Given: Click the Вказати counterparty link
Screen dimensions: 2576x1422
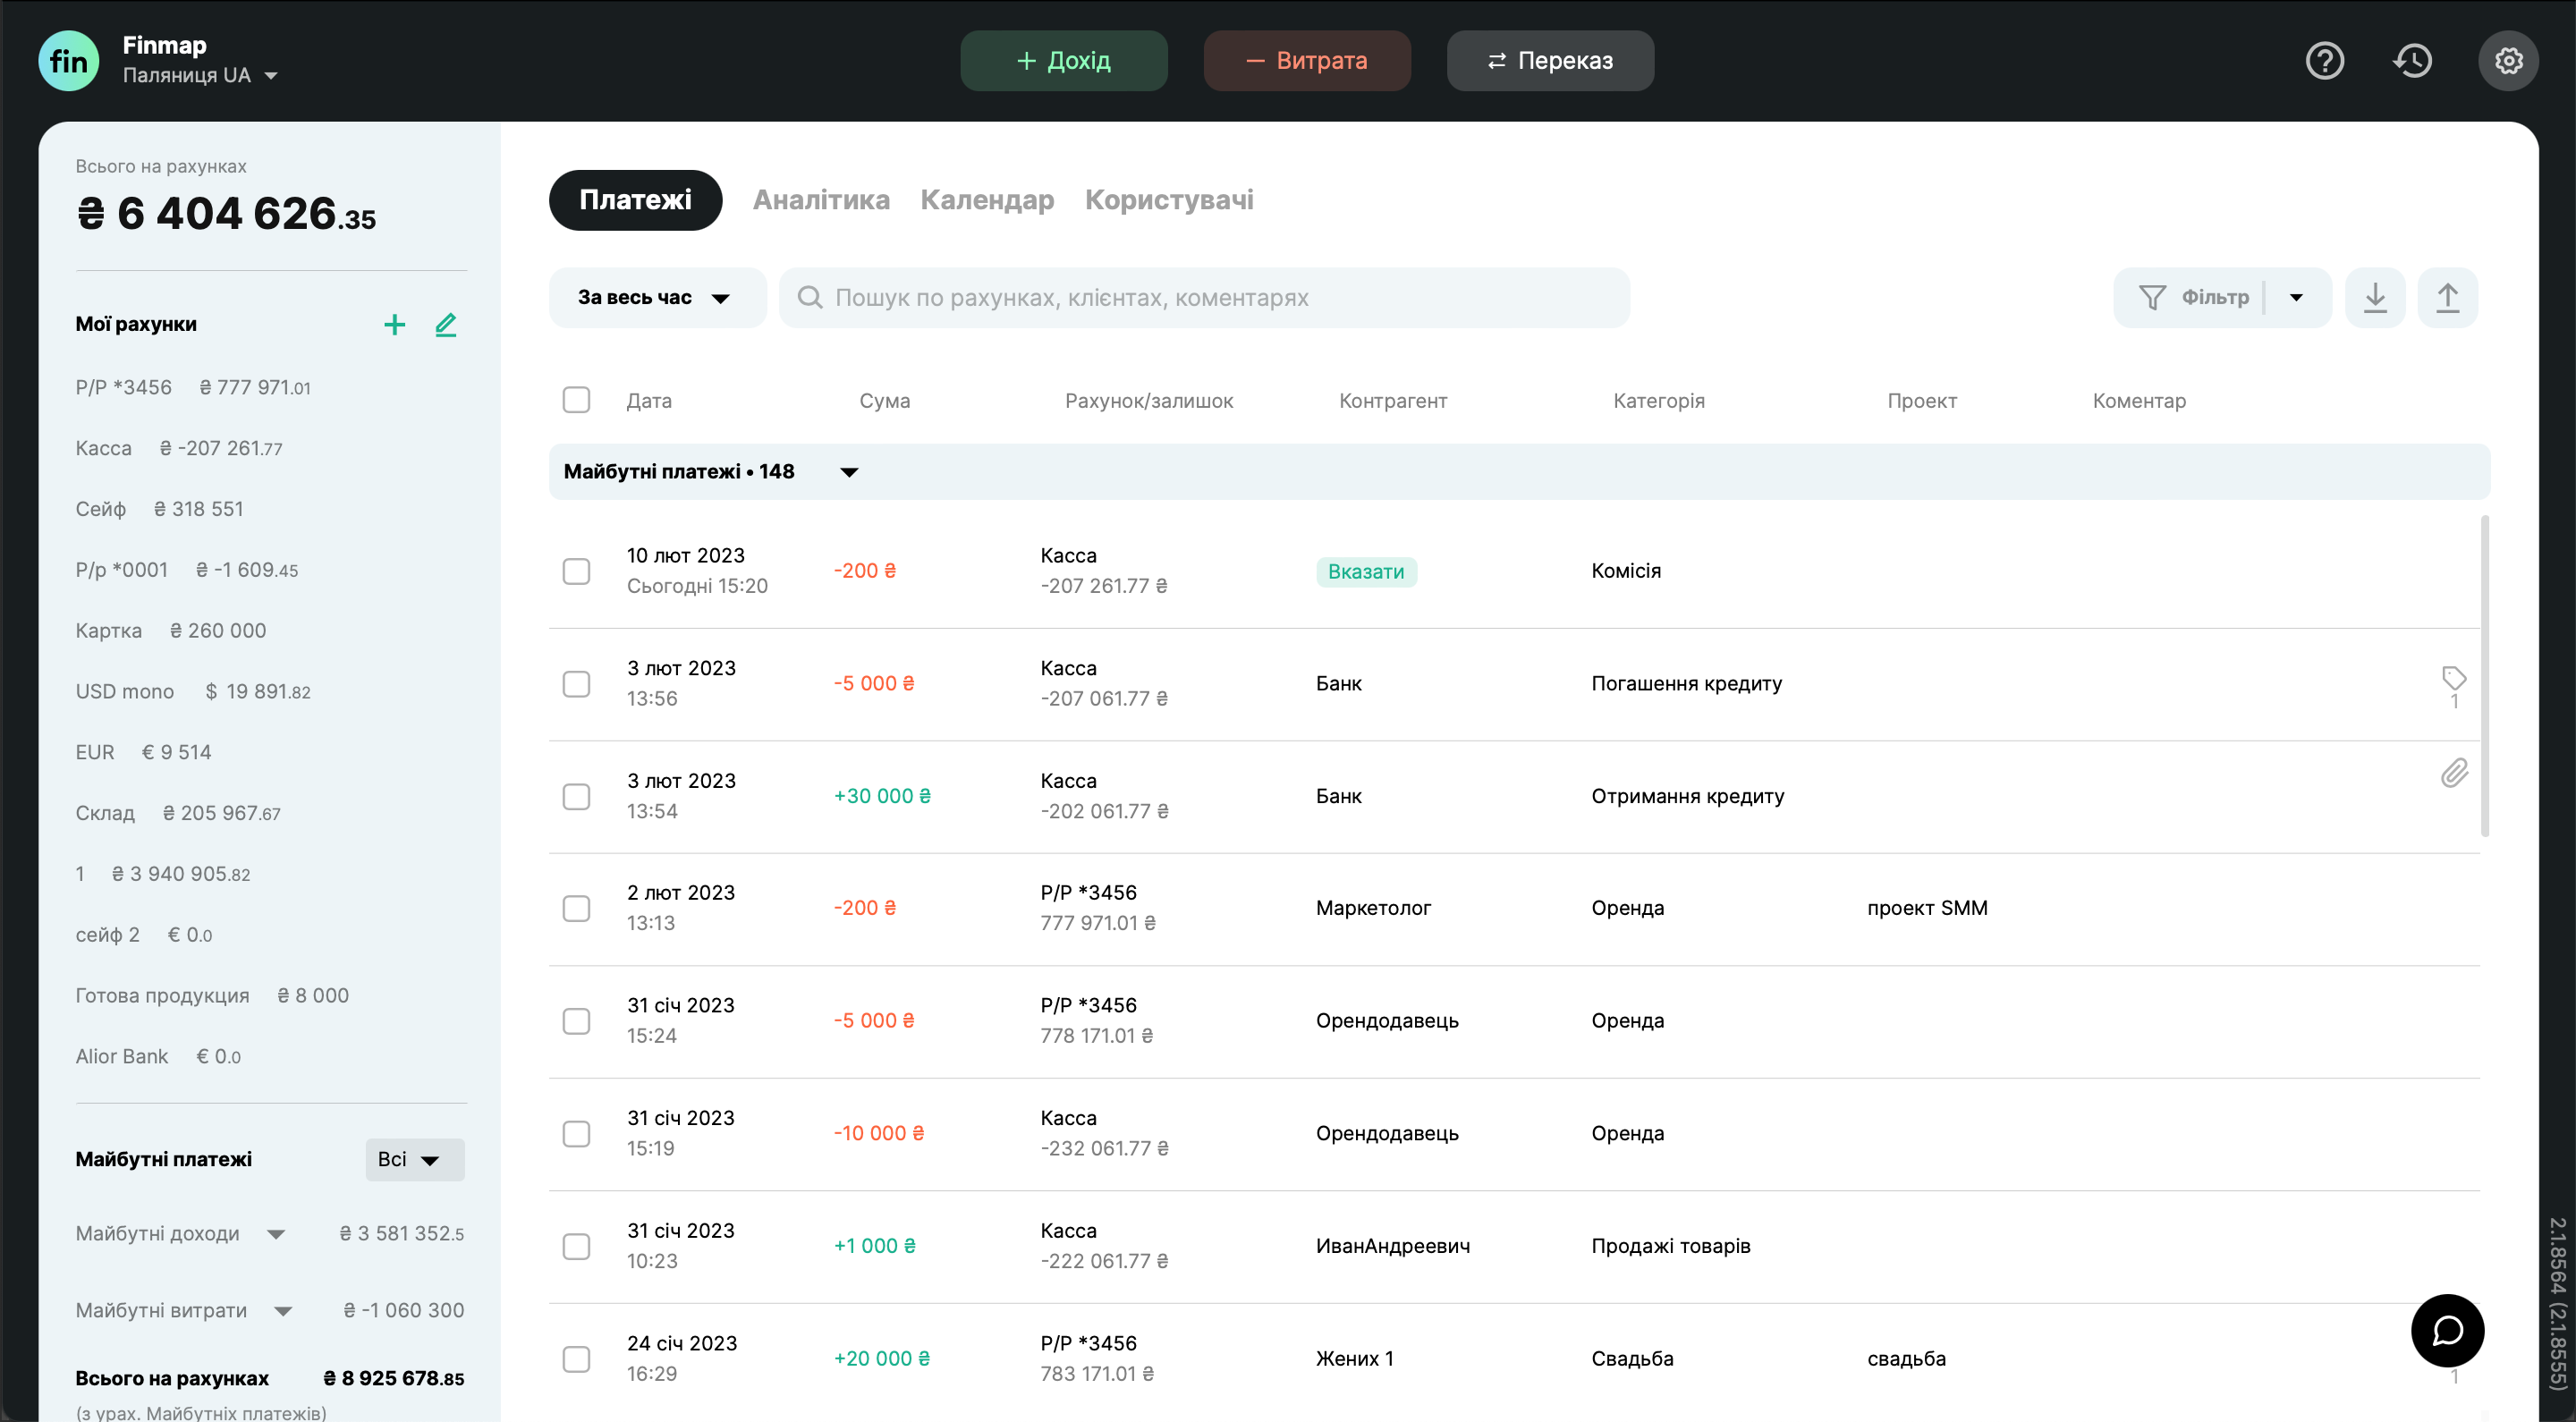Looking at the screenshot, I should [1365, 571].
